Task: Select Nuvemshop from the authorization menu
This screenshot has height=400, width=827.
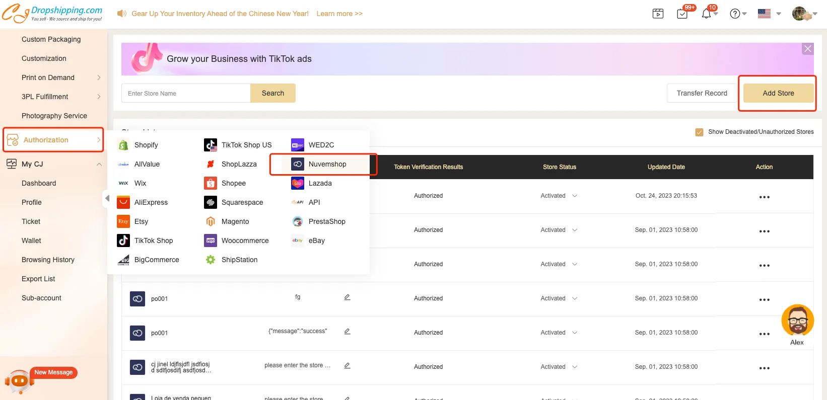Action: (x=327, y=164)
